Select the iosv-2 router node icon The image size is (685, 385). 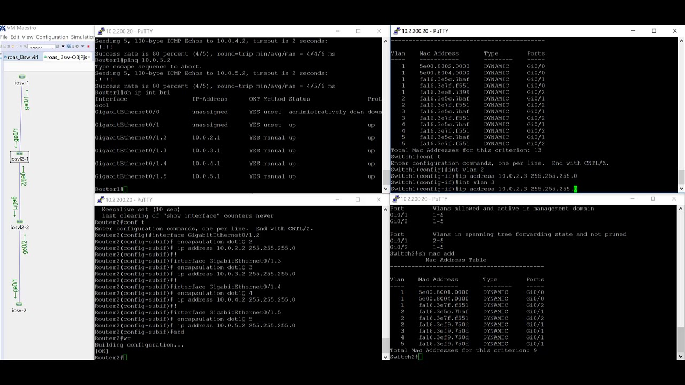pyautogui.click(x=20, y=304)
